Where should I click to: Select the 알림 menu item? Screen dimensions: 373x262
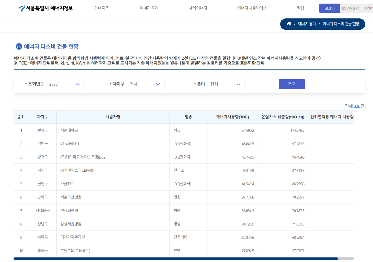300,8
